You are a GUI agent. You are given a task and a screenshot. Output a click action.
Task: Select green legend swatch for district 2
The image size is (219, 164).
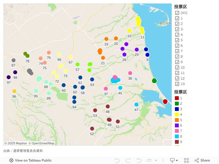(177, 104)
